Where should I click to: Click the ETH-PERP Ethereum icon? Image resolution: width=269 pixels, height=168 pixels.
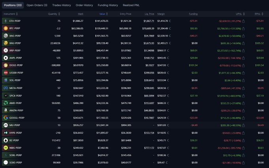6,21
